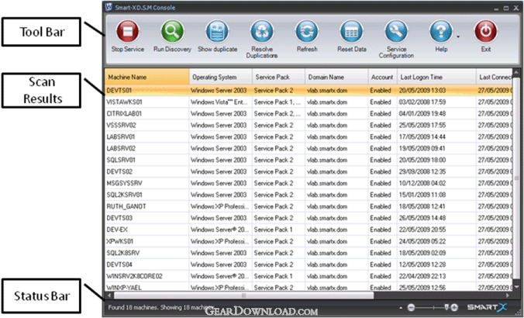The image size is (524, 318).
Task: Select the RUTH_GANOT machine row
Action: [309, 206]
